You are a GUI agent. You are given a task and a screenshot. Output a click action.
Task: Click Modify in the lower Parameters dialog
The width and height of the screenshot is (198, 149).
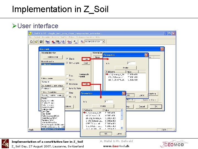[103, 106]
